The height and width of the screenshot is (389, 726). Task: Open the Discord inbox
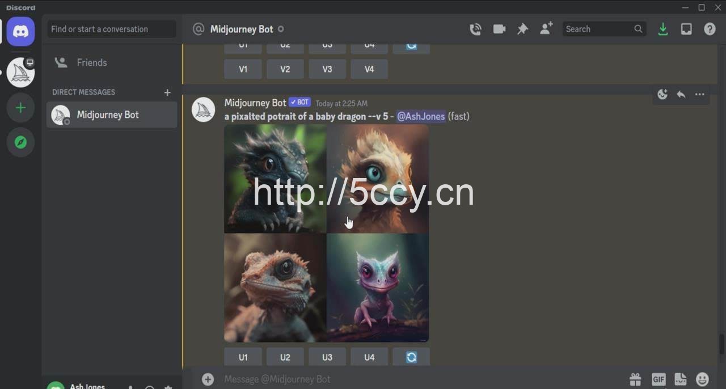click(x=686, y=29)
